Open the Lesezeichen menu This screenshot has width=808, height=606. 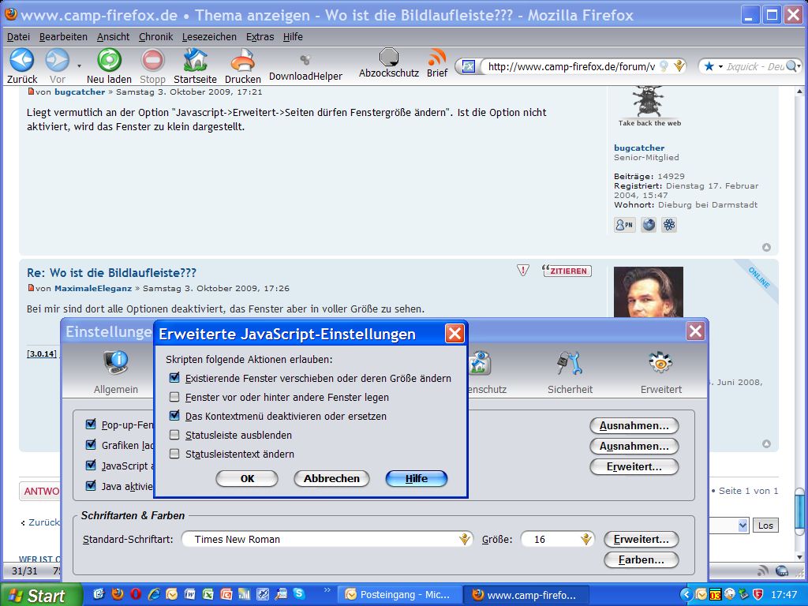(208, 36)
